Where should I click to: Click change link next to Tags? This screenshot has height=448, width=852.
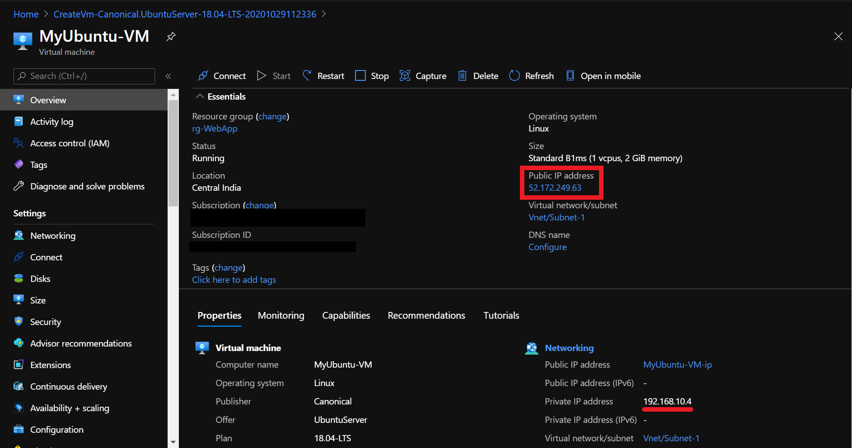point(228,268)
